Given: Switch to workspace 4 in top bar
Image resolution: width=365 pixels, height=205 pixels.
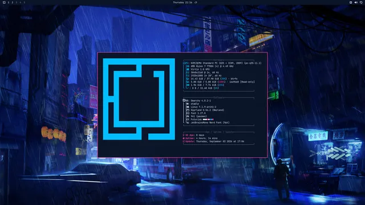Looking at the screenshot, I should [x=21, y=2].
